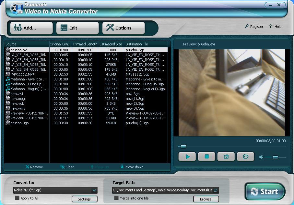Click destination prueba(1).3gp cell
The width and height of the screenshot is (294, 205).
[137, 123]
